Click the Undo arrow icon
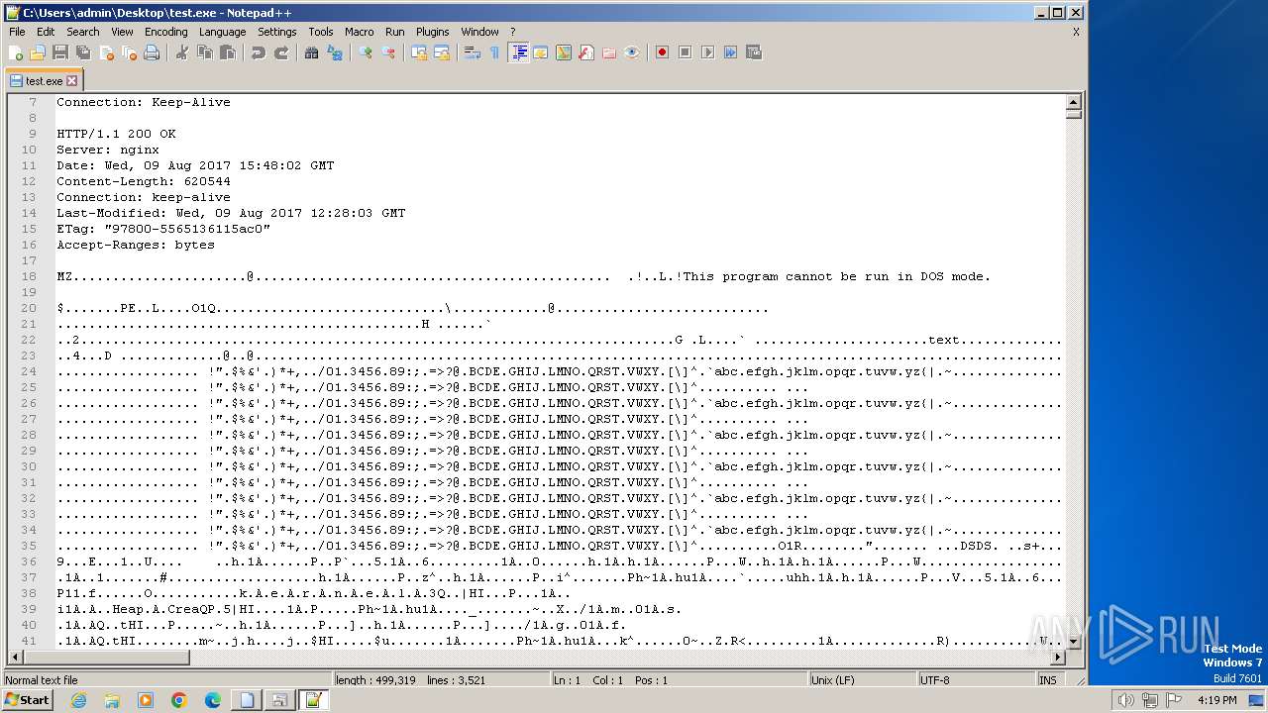1268x713 pixels. click(259, 52)
